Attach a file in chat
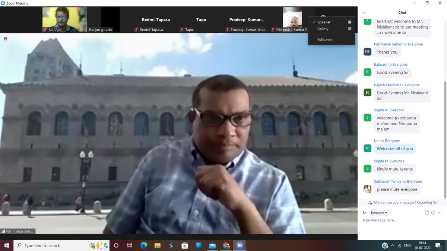The image size is (447, 251). tap(427, 212)
